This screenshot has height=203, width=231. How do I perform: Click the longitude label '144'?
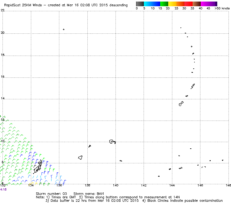172,185
